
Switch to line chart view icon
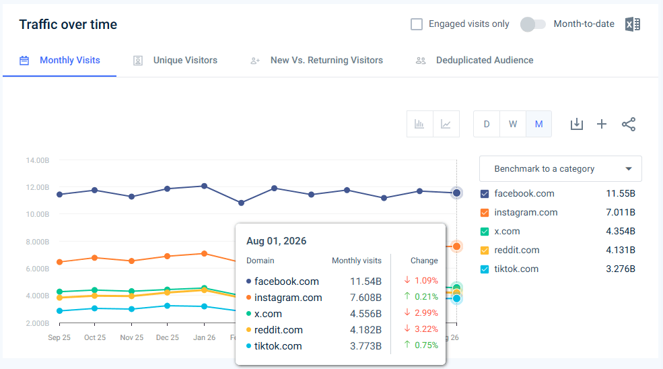tap(446, 124)
